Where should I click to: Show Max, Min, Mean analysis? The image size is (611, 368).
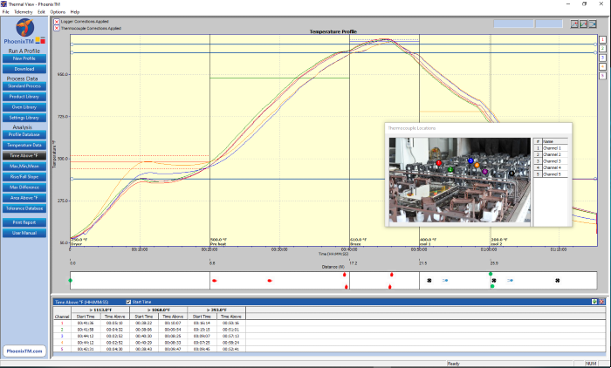(x=24, y=167)
